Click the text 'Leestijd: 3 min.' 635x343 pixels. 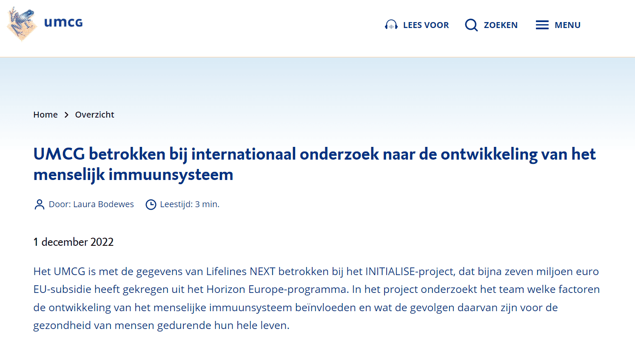(x=190, y=204)
